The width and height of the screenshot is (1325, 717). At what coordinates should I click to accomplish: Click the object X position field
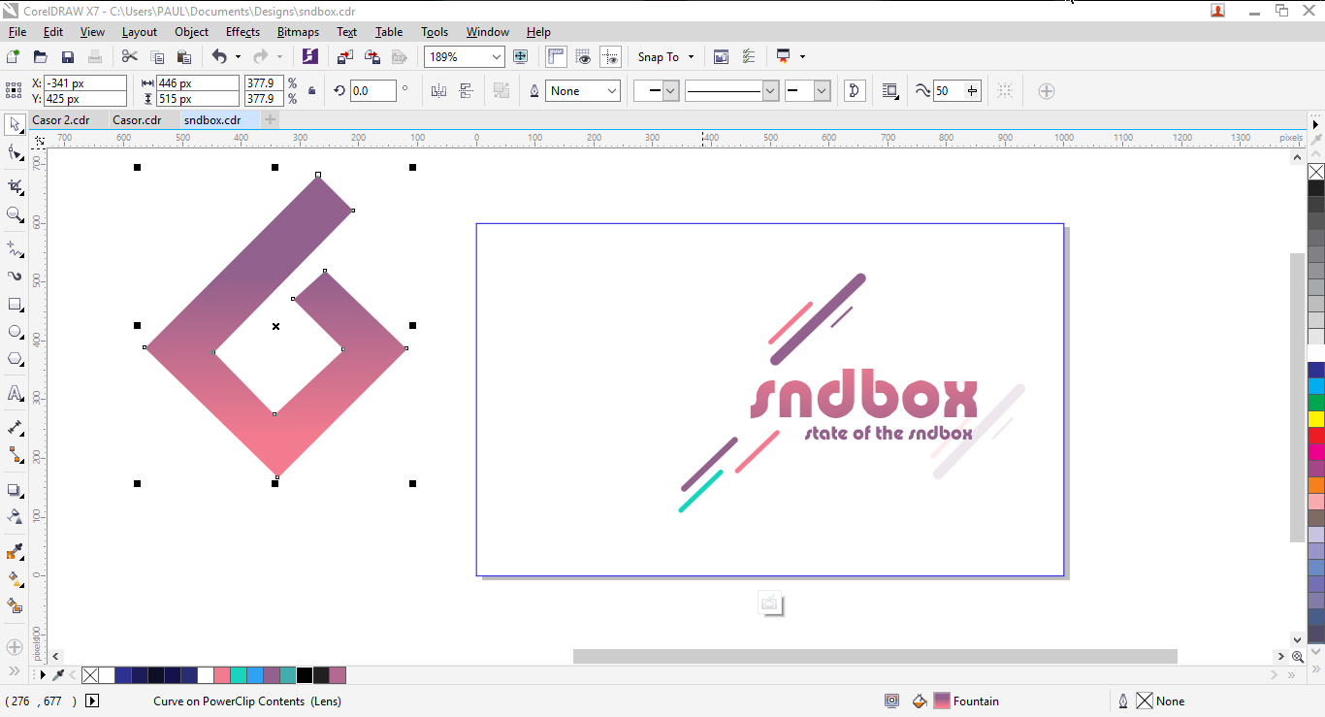84,83
